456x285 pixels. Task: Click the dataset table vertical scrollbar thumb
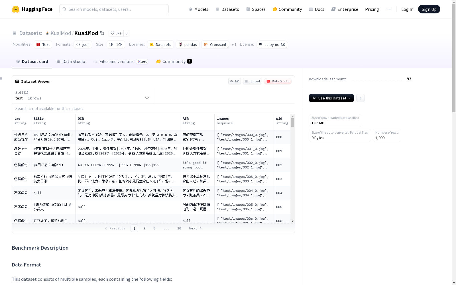[x=292, y=123]
